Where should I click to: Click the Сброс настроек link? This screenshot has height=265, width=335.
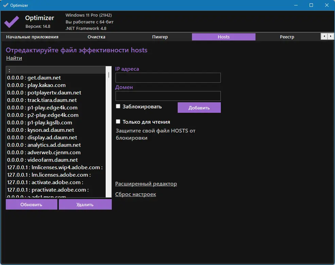[136, 194]
